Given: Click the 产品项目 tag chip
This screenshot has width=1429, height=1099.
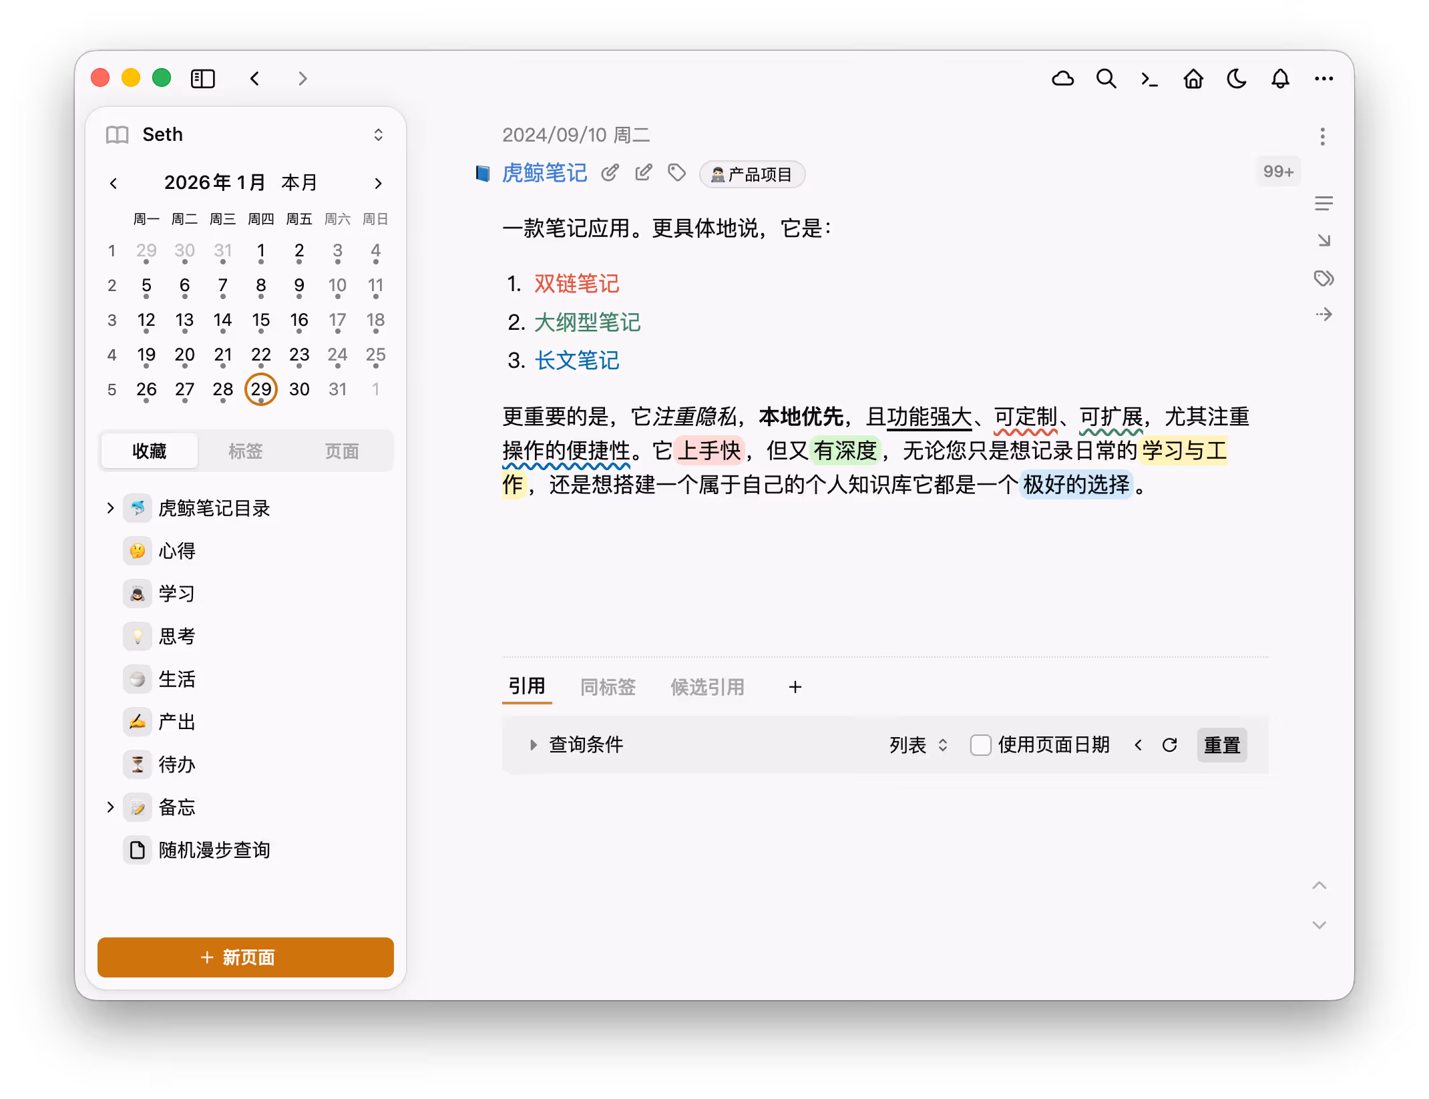Looking at the screenshot, I should [x=752, y=174].
